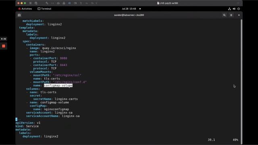Click the 'name: configmap-volume' line under volumes

click(49, 102)
